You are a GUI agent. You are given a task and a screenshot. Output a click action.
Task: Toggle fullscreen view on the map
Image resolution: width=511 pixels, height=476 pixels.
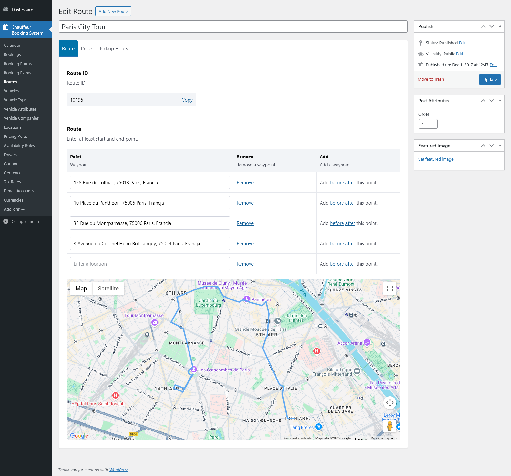click(x=390, y=289)
